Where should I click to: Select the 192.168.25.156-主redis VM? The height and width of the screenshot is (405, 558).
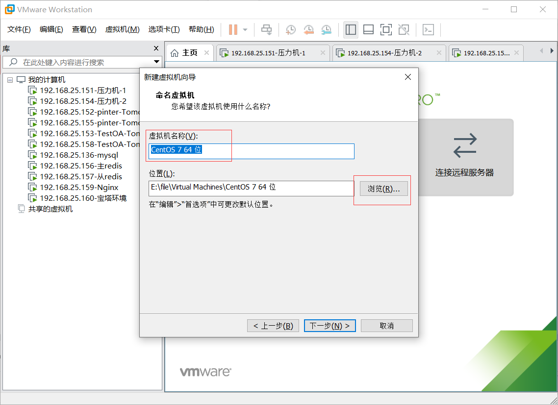75,166
